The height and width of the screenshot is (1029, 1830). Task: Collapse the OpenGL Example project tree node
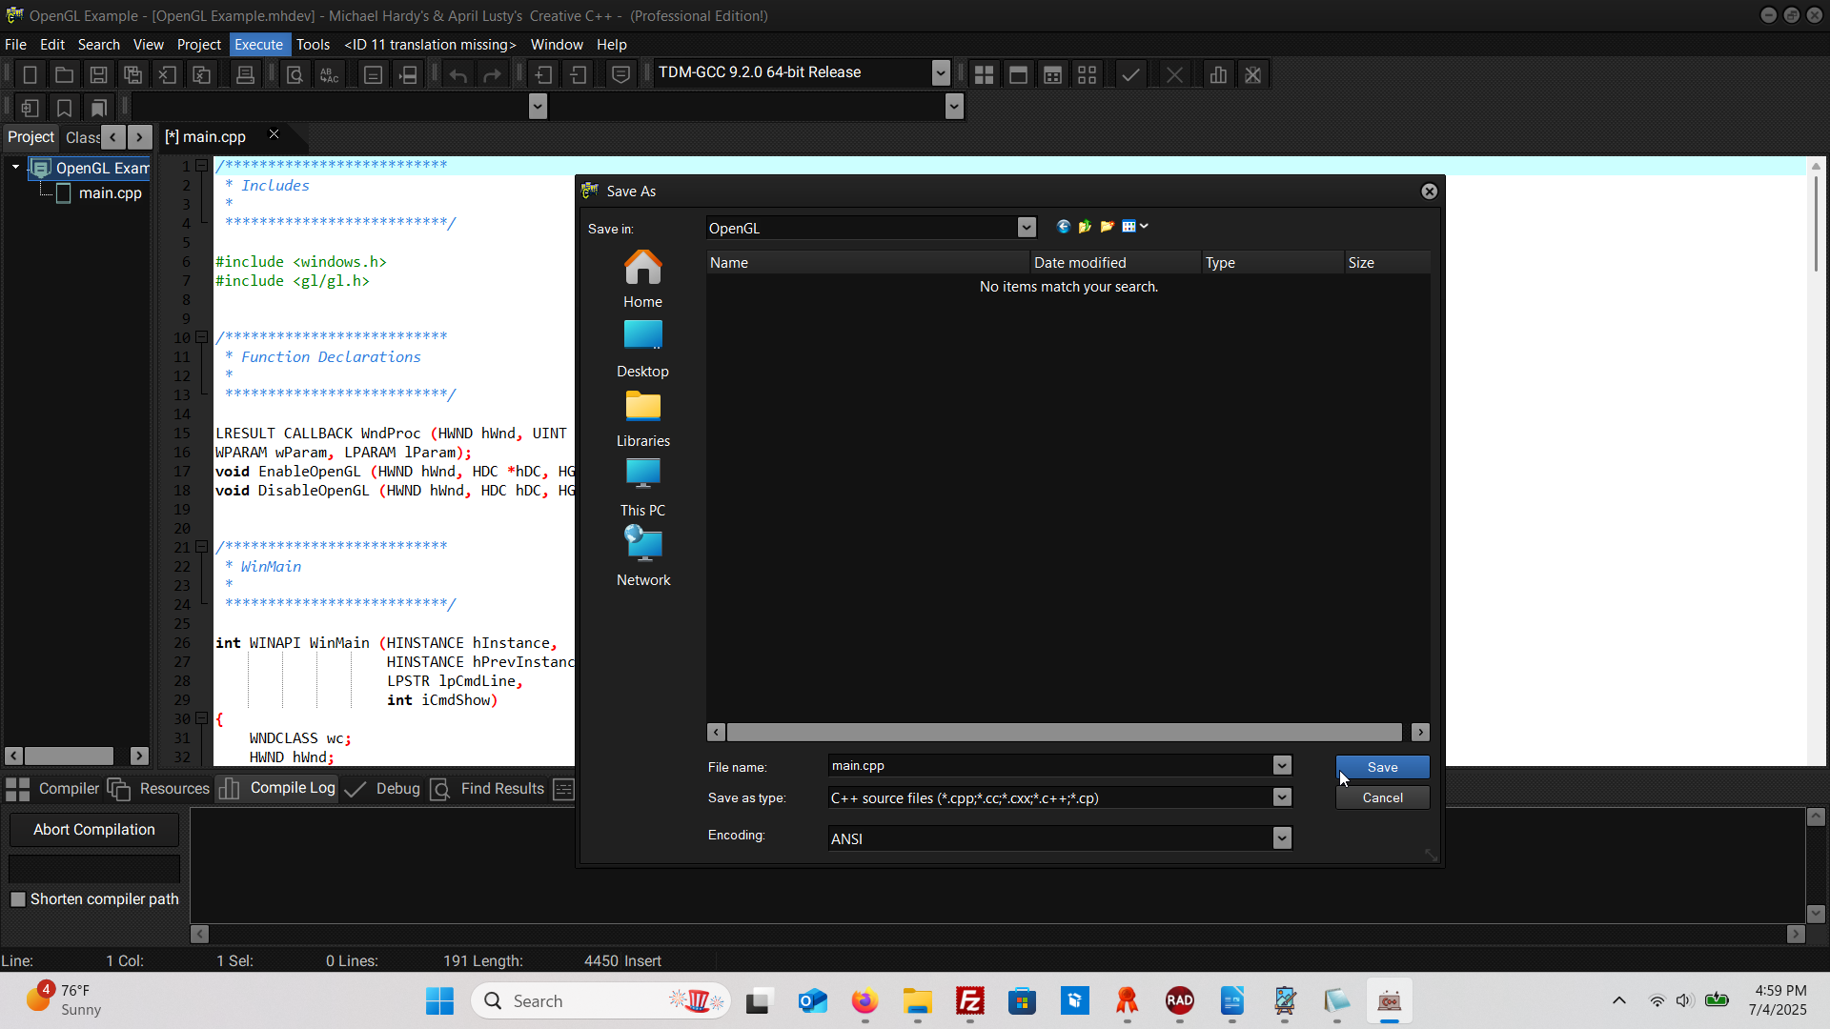coord(16,168)
